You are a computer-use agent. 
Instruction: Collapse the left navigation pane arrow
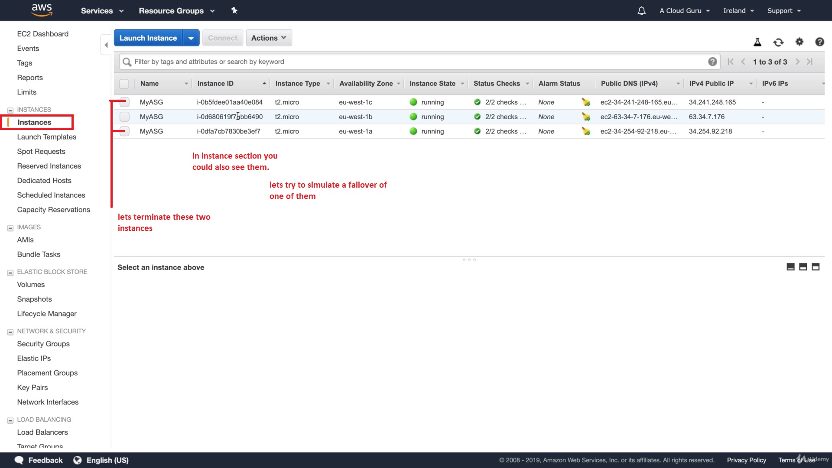coord(106,45)
